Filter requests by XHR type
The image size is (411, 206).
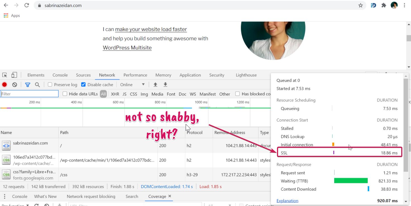(115, 94)
